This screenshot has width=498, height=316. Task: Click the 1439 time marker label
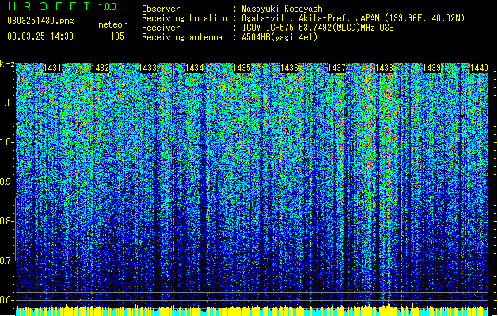point(432,68)
